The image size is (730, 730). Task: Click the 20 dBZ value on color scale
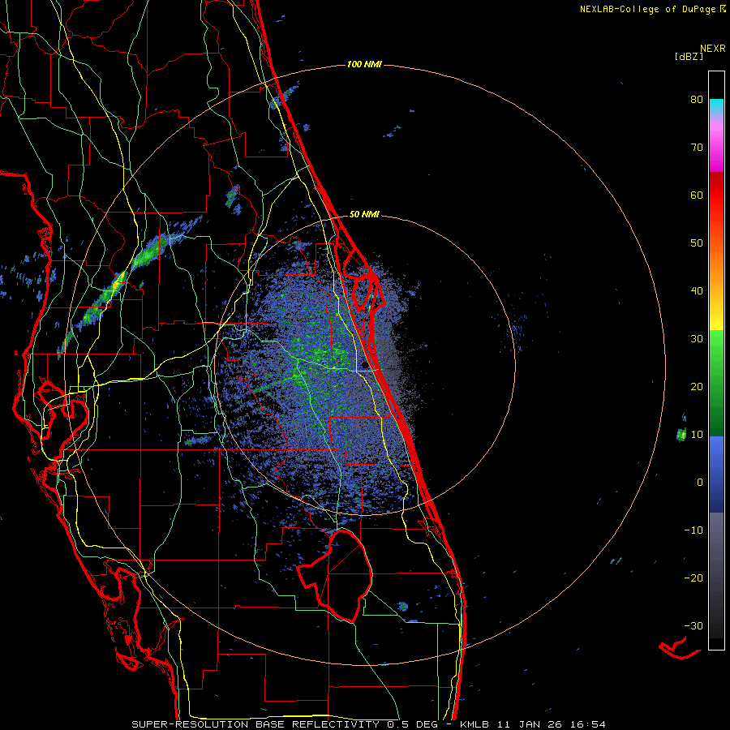coord(697,386)
